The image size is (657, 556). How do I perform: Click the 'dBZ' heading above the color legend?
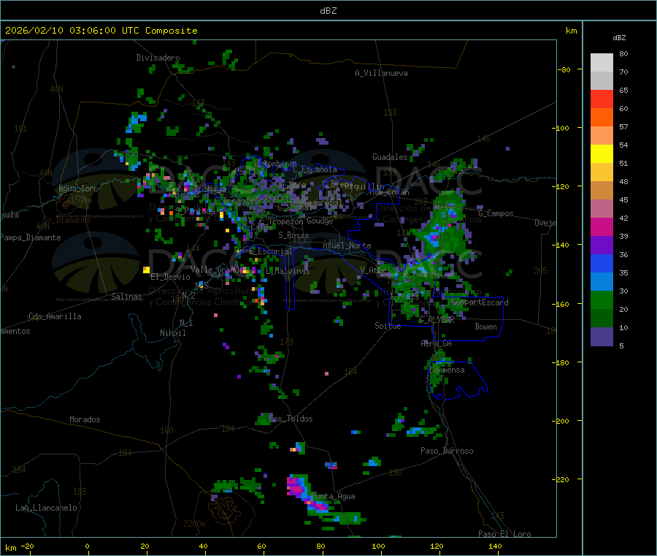619,38
